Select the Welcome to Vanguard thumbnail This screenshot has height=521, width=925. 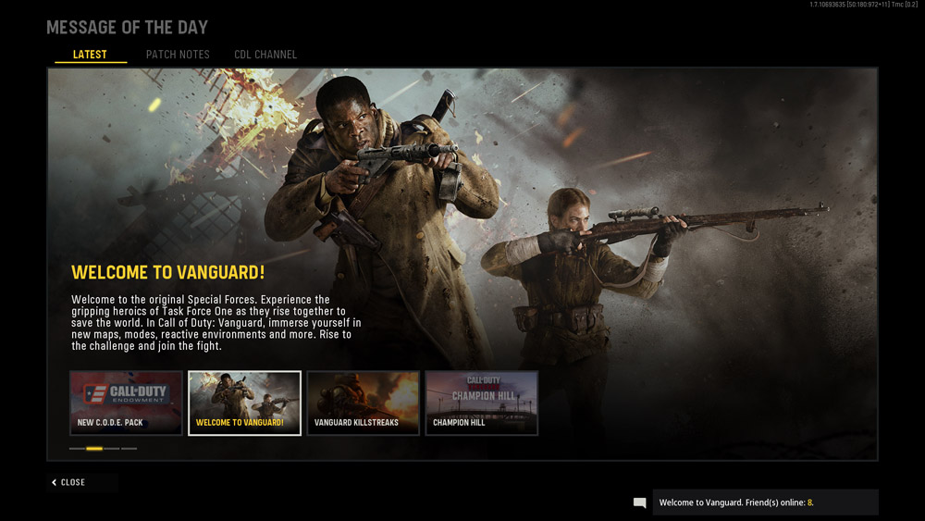[x=244, y=403]
